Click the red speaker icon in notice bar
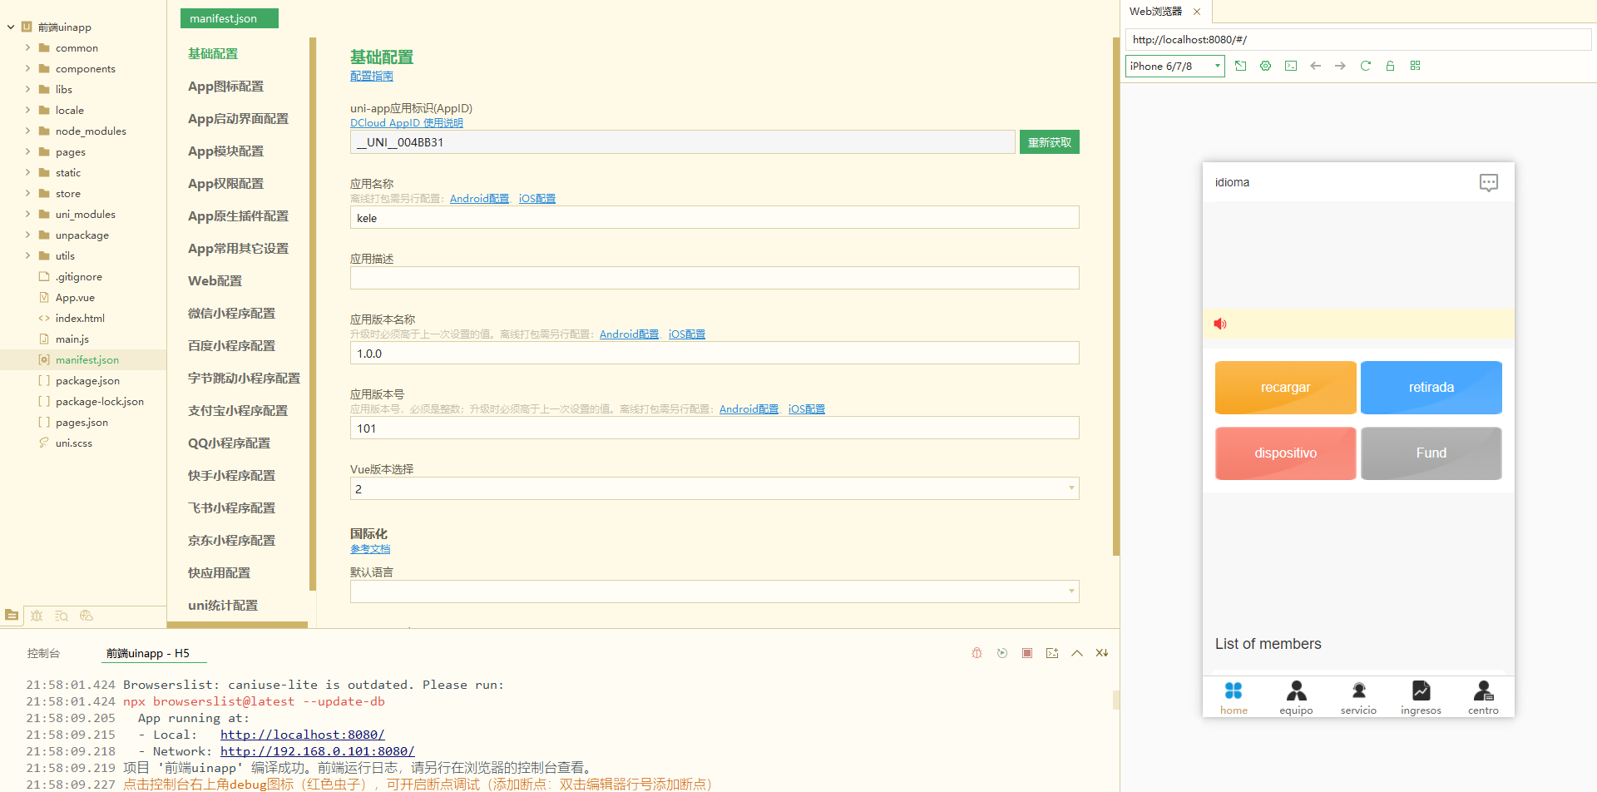This screenshot has height=792, width=1597. click(x=1220, y=324)
